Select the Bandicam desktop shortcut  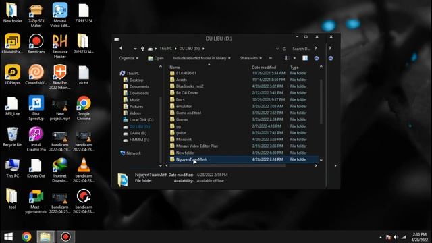click(x=36, y=43)
